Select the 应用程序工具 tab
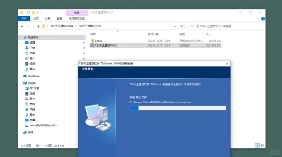Screen dimensions: 282x157 pyautogui.click(x=77, y=19)
